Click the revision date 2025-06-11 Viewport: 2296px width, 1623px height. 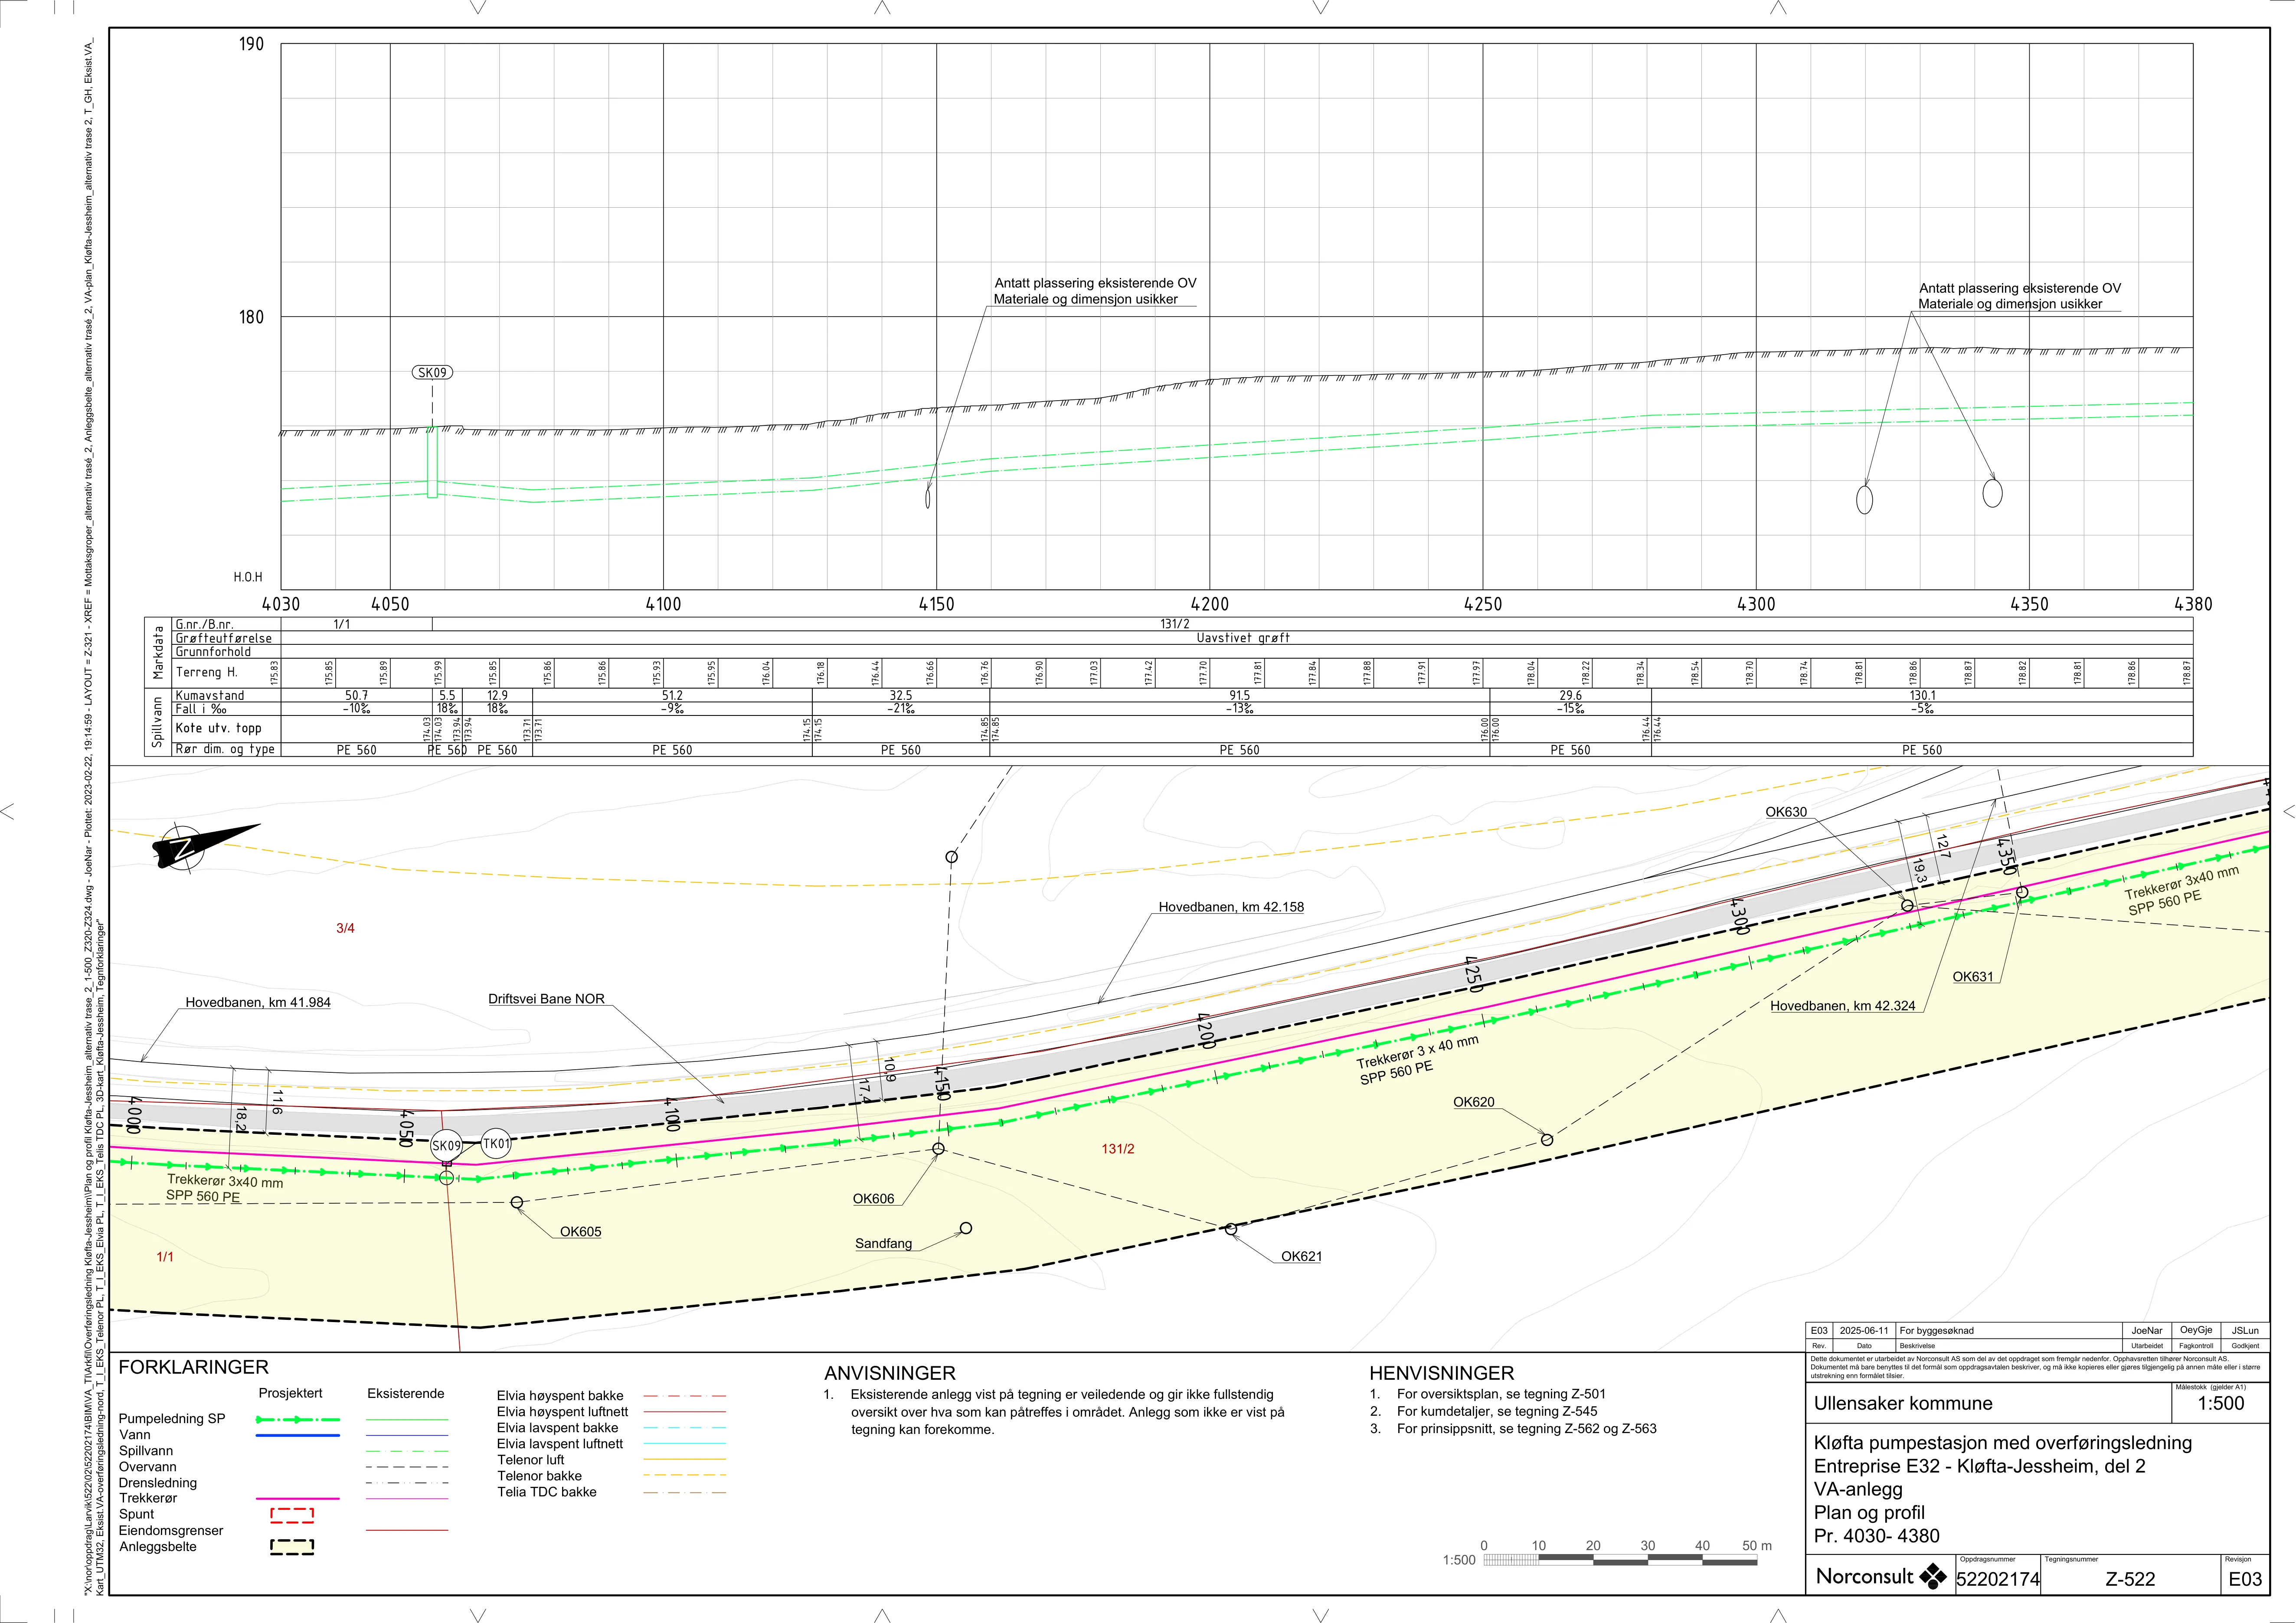pyautogui.click(x=1865, y=1331)
